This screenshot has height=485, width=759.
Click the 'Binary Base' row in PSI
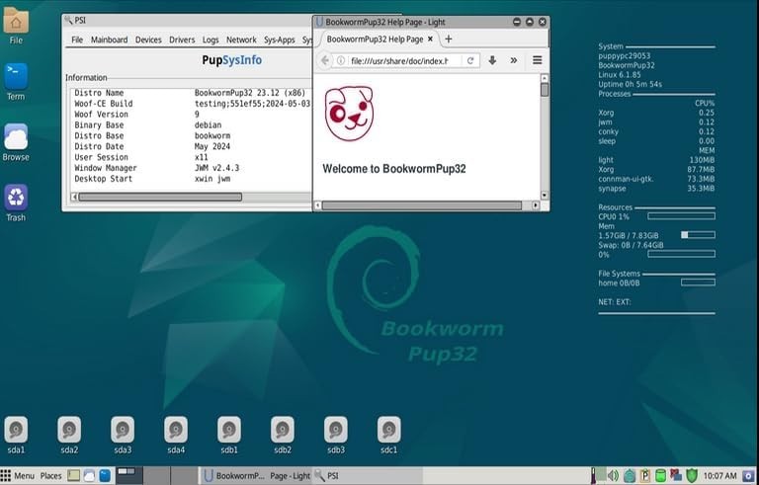click(x=191, y=124)
